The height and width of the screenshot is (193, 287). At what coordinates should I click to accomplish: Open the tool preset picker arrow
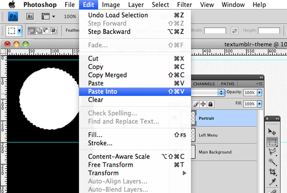(x=19, y=31)
